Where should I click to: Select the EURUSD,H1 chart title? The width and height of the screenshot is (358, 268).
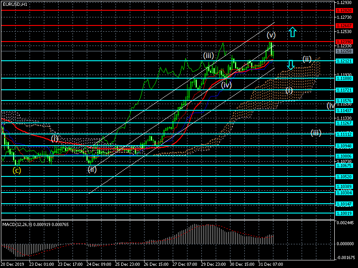tap(15, 4)
